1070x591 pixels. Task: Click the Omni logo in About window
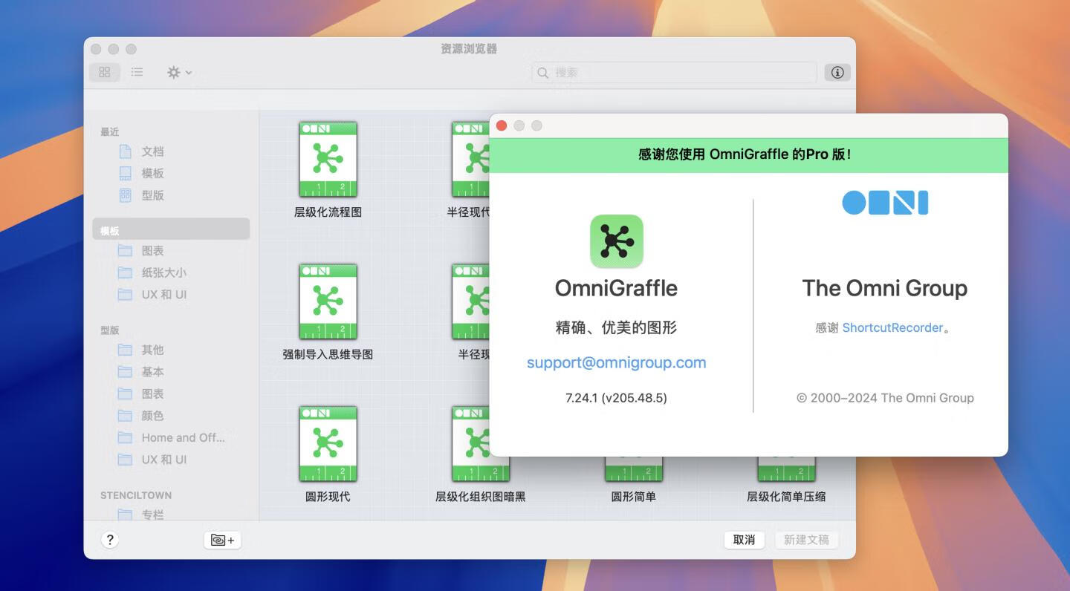(x=885, y=203)
